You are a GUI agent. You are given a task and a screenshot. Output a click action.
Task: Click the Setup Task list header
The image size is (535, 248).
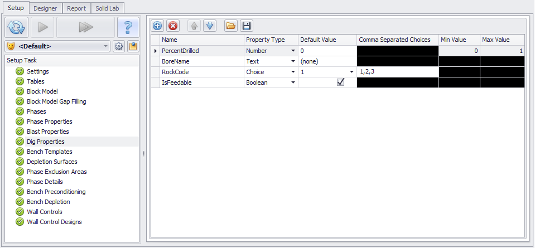click(x=72, y=60)
